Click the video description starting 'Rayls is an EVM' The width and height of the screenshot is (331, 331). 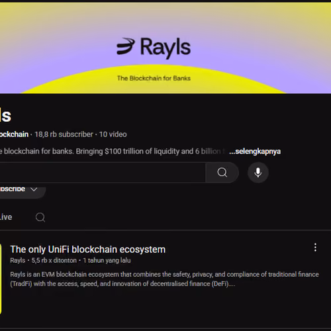(x=164, y=279)
